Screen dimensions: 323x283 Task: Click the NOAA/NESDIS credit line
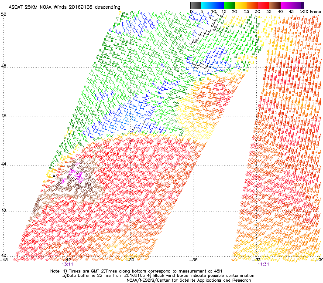click(x=189, y=280)
